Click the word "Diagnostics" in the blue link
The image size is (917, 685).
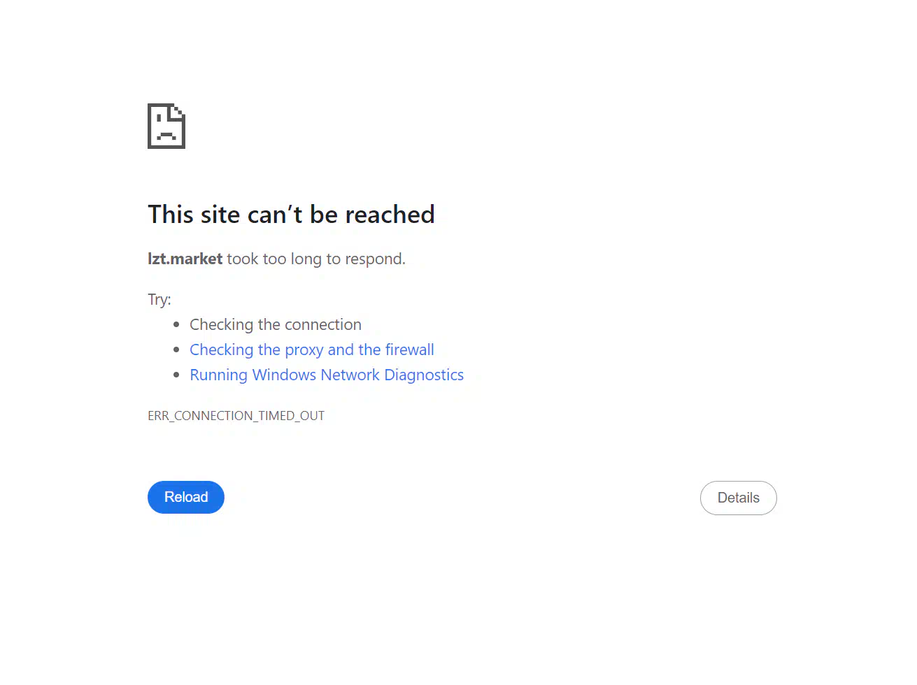(x=424, y=375)
